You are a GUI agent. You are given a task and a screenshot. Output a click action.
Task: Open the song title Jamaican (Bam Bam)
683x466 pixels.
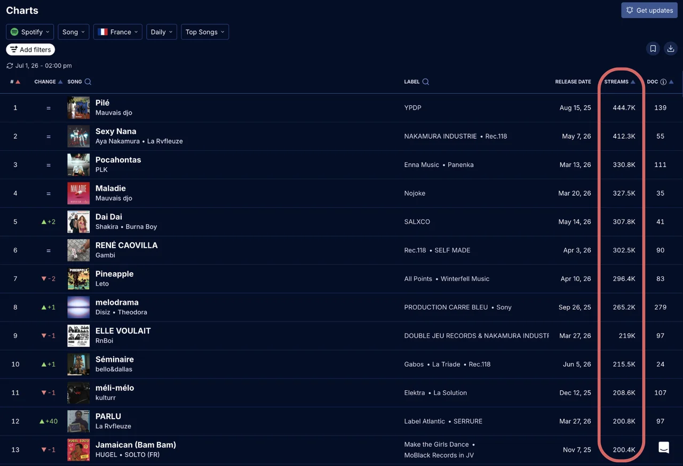(136, 445)
